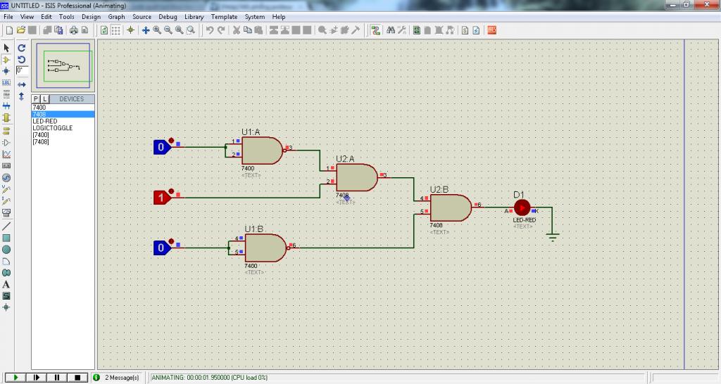Screen dimensions: 721x384
Task: Choose the Wire Label tool
Action: tap(6, 82)
